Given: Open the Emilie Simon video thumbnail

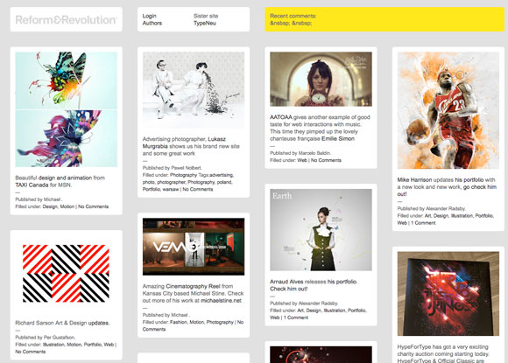Looking at the screenshot, I should tap(321, 79).
